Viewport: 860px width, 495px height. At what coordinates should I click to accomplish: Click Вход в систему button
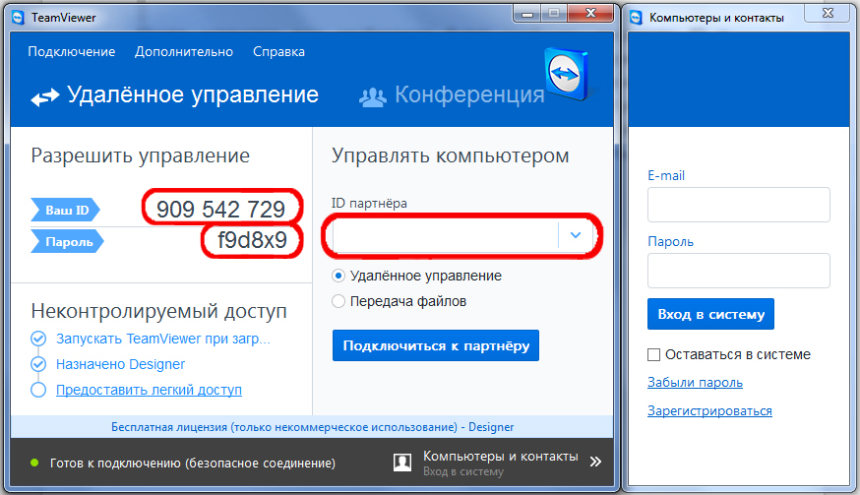pyautogui.click(x=710, y=314)
